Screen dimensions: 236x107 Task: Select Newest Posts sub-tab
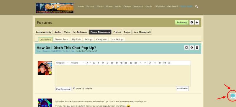tap(62, 39)
